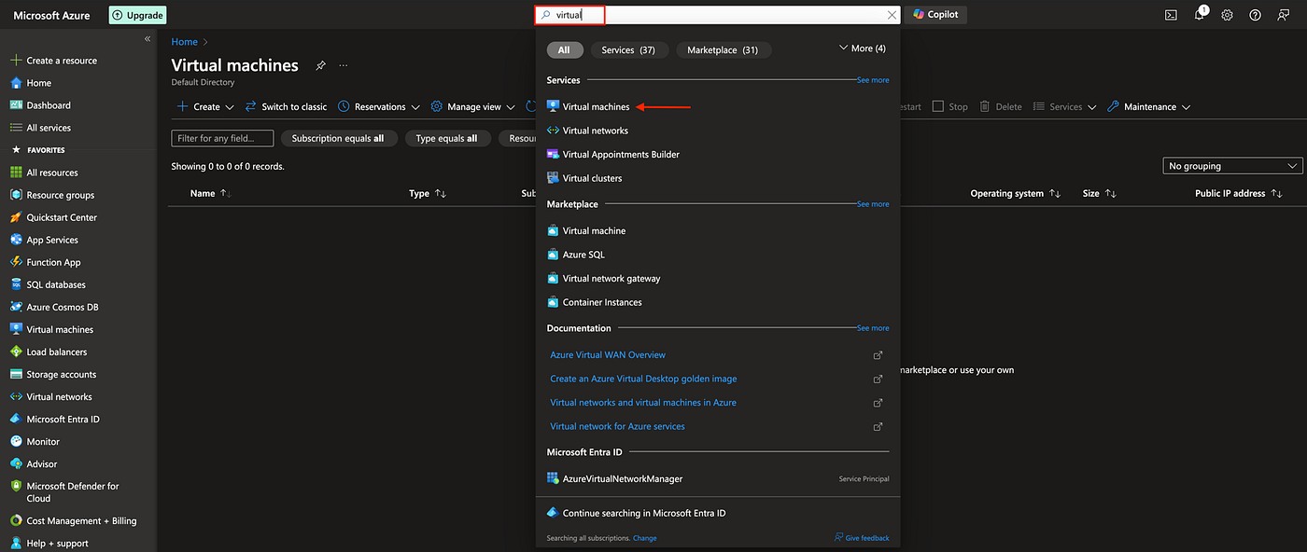Click See more next to Services

873,80
